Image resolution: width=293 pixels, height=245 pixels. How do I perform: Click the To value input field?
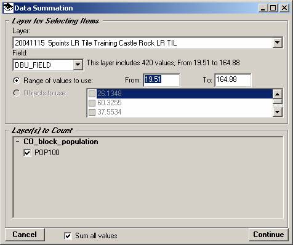233,80
